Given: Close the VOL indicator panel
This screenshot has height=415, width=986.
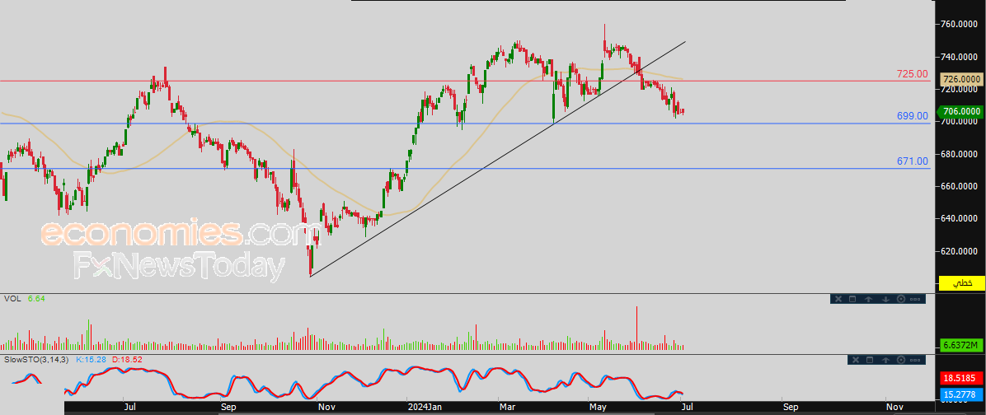Looking at the screenshot, I should pyautogui.click(x=838, y=299).
